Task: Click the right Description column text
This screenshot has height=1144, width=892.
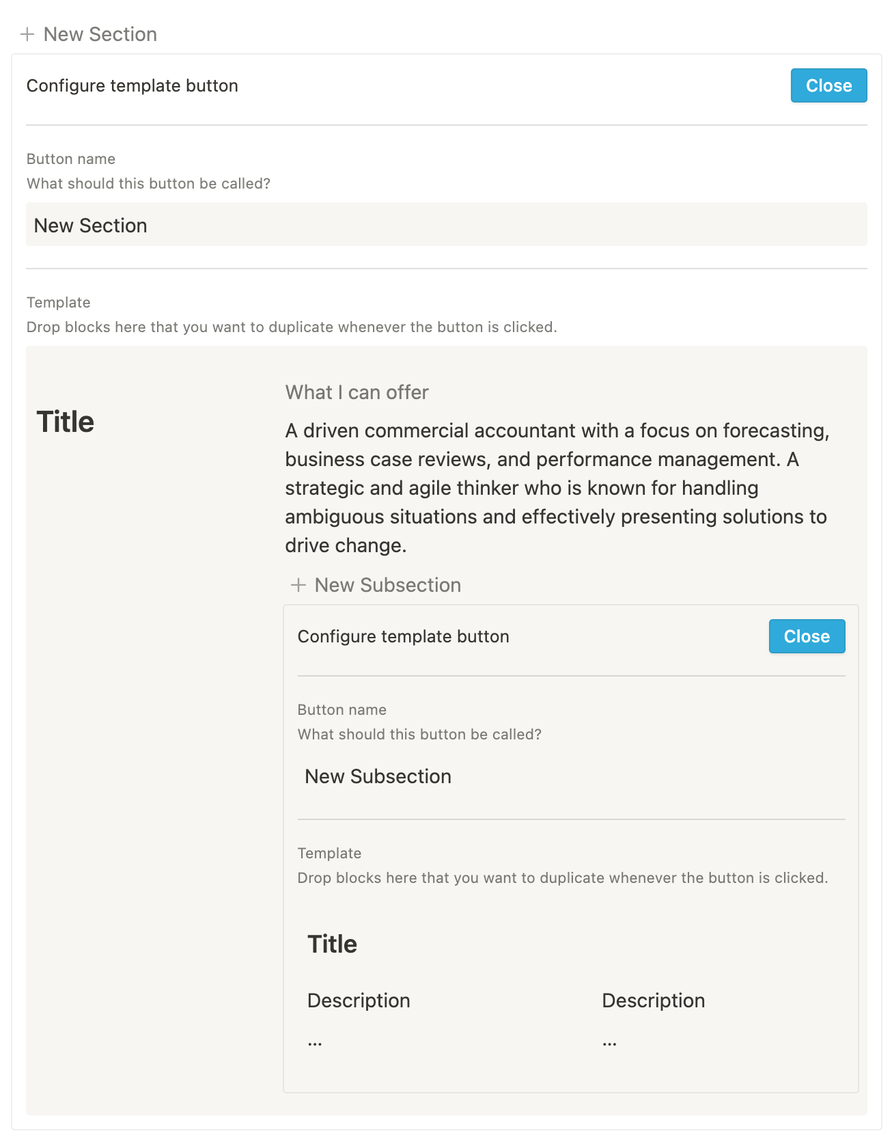Action: 653,1000
